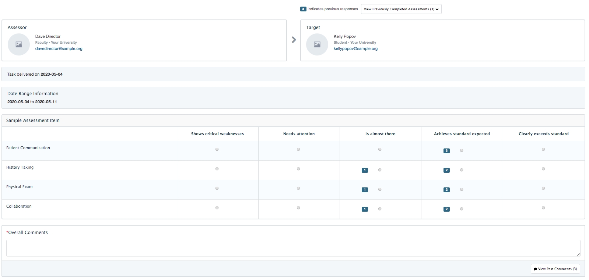
Task: Select 'Shows critical weaknesses' for Patient Communication
Action: pyautogui.click(x=217, y=149)
